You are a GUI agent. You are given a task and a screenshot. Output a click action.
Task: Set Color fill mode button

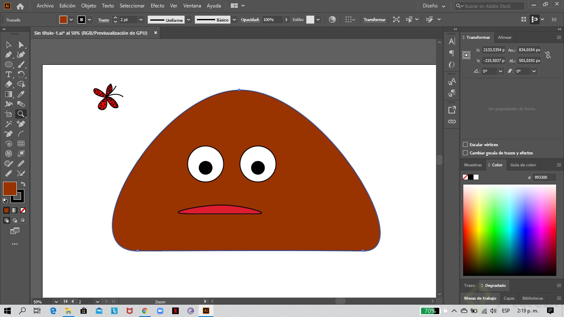[x=6, y=210]
